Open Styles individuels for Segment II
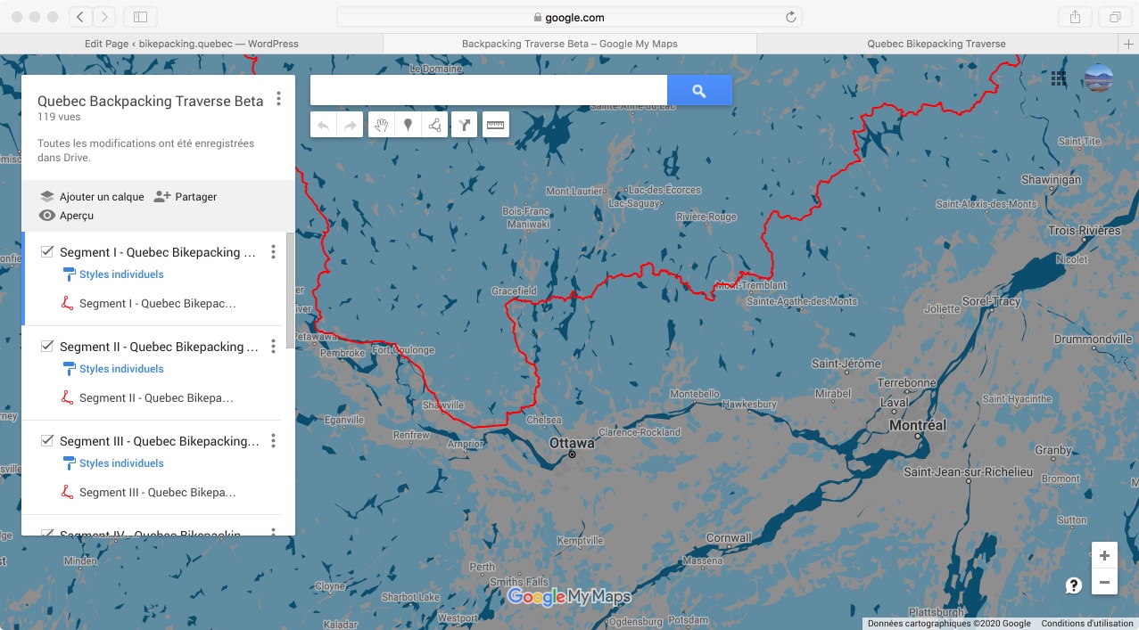The image size is (1139, 630). tap(121, 369)
